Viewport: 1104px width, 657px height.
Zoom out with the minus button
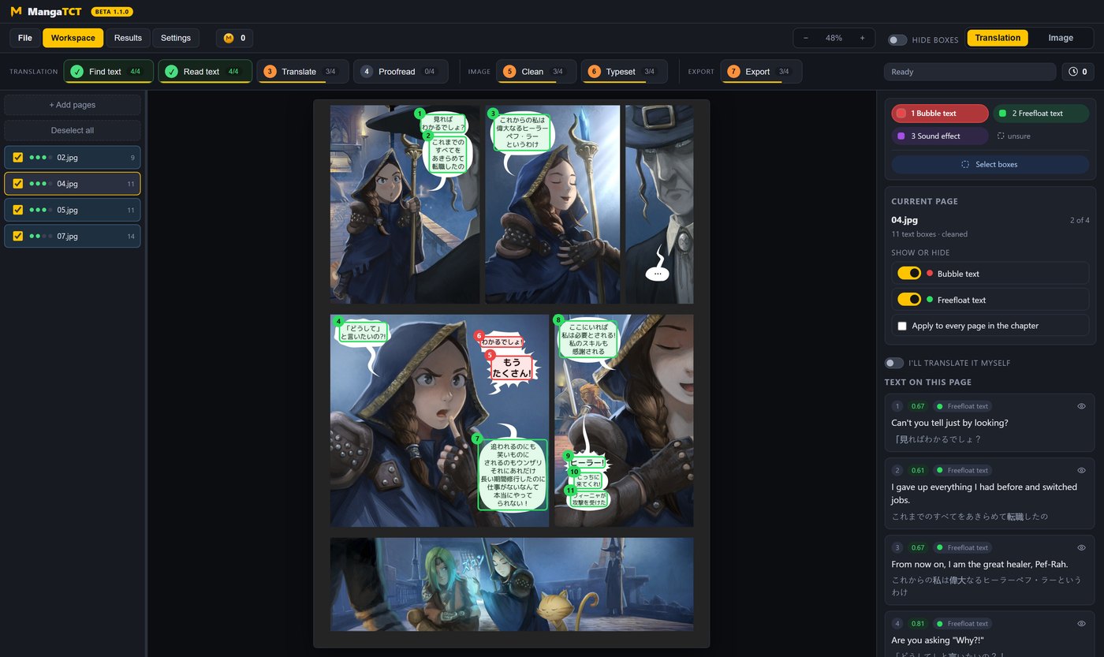point(805,38)
